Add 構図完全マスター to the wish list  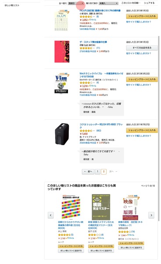(101, 251)
